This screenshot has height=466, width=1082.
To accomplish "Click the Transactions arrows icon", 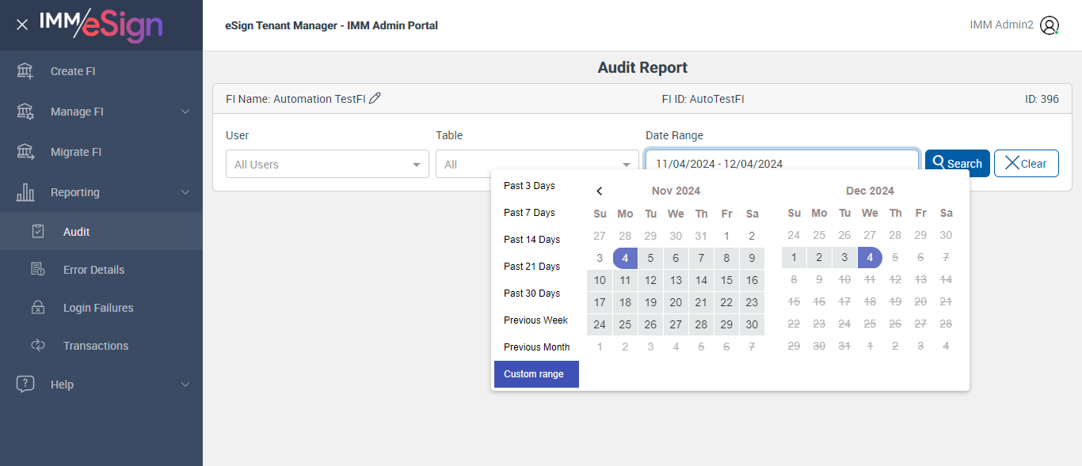I will (x=38, y=346).
